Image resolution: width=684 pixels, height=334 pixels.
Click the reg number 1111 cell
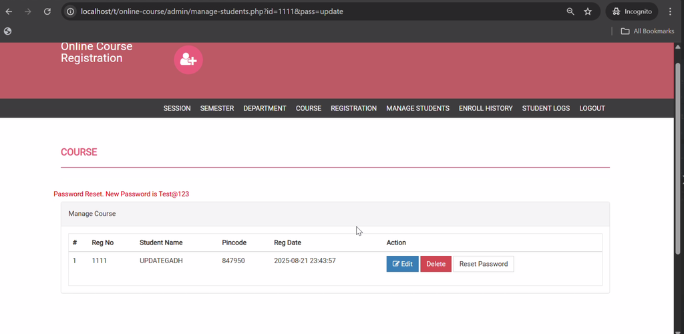point(99,261)
